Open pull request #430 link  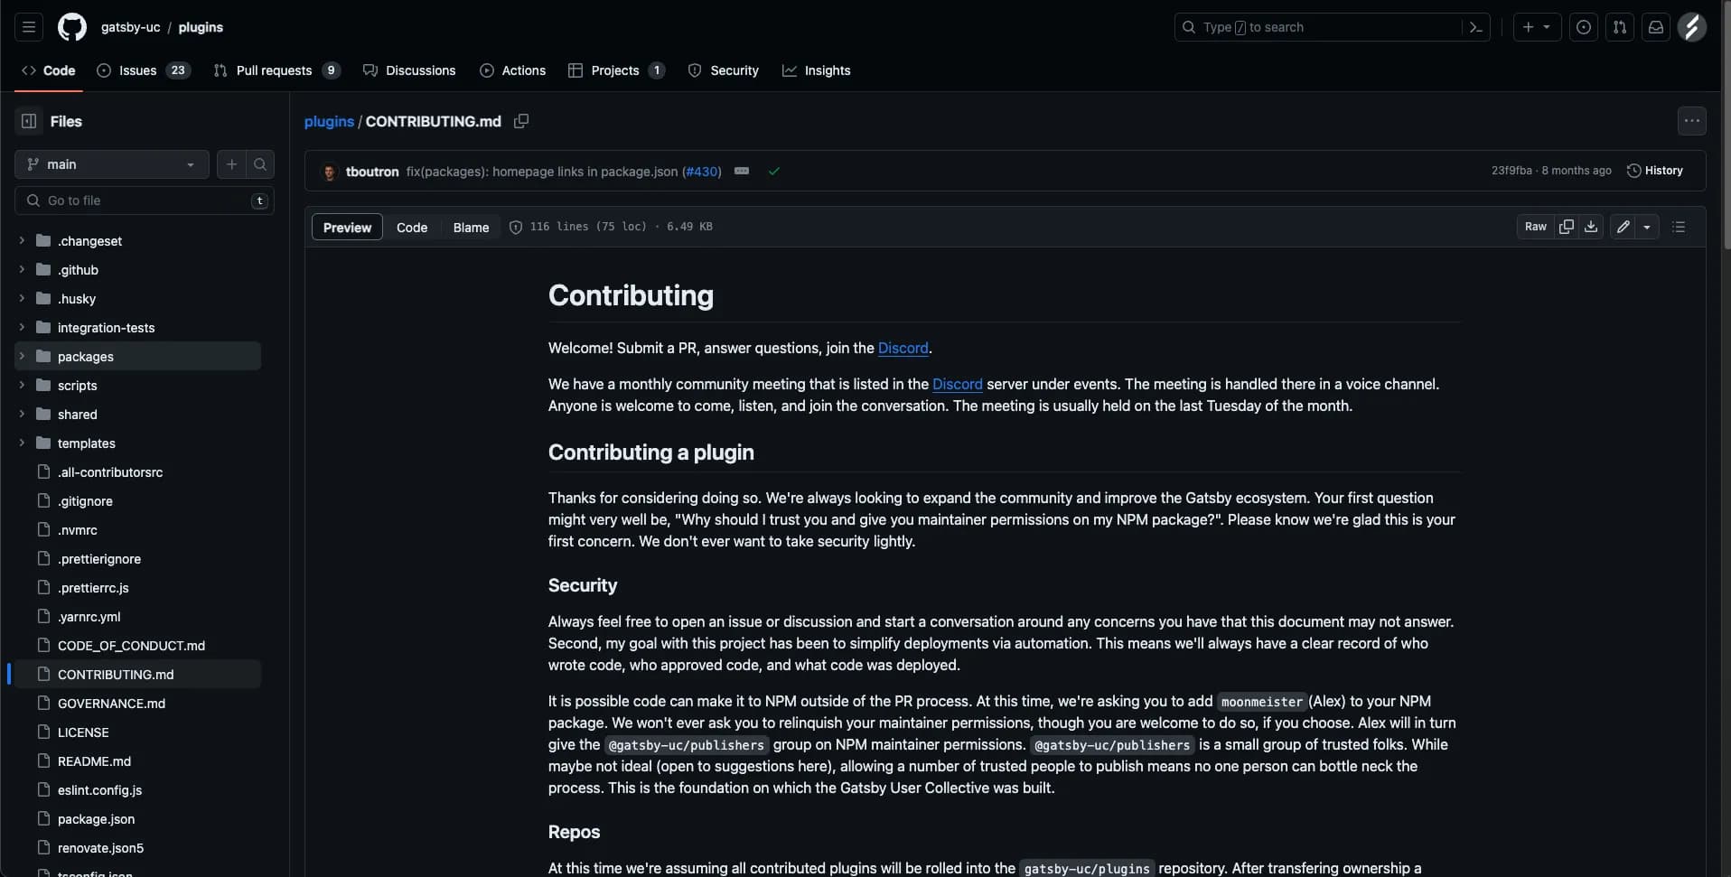click(702, 172)
